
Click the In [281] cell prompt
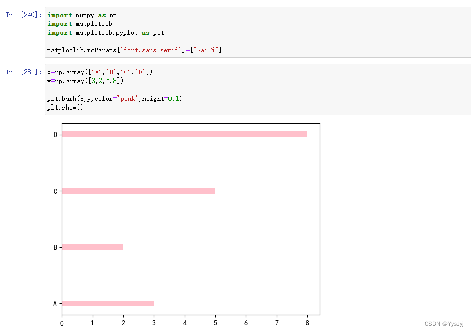(x=24, y=72)
